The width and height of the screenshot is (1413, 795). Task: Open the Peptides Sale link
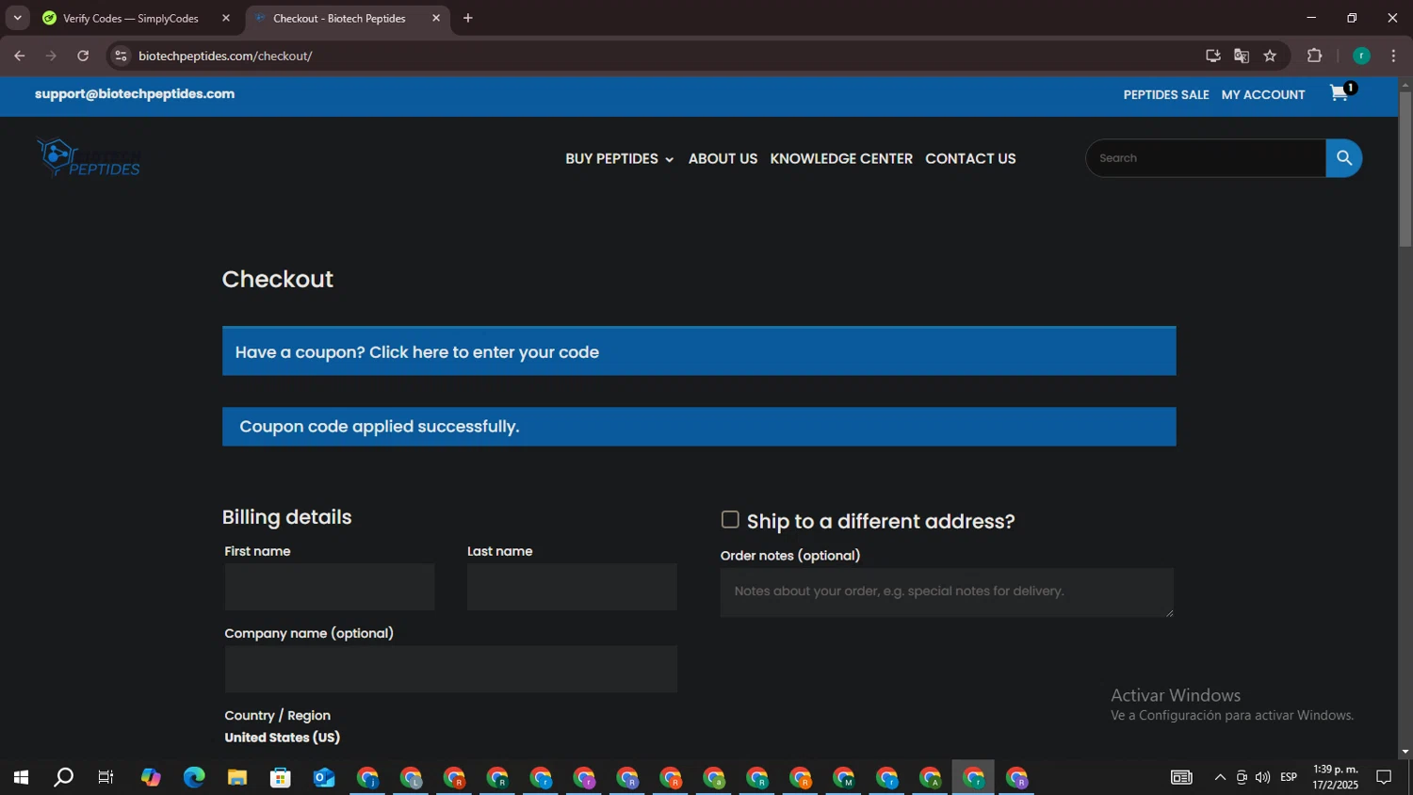tap(1165, 95)
